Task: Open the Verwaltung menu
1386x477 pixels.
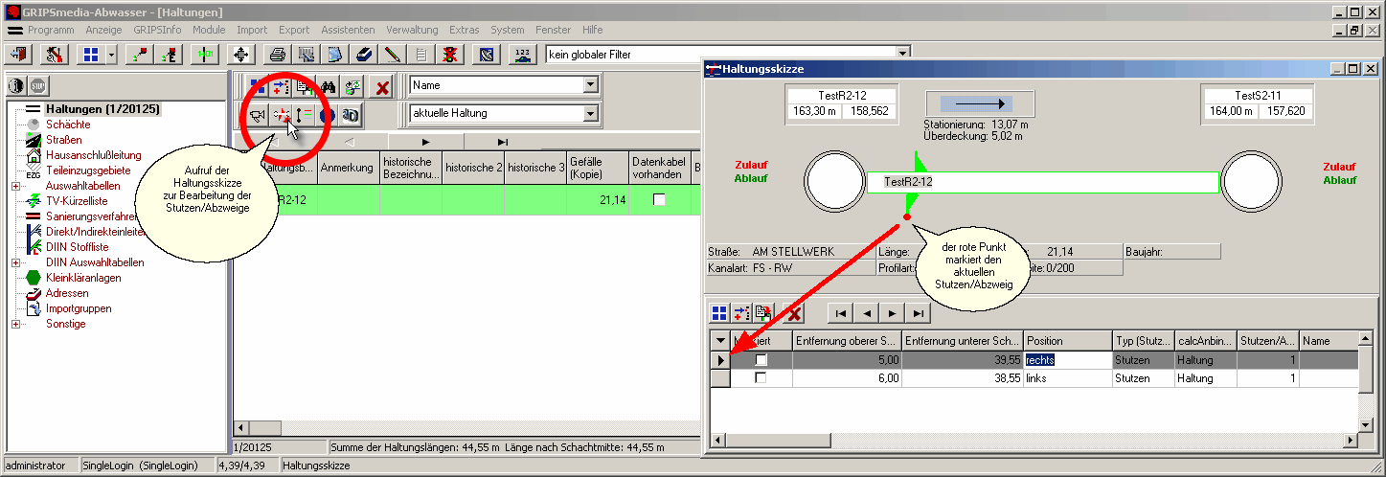Action: pyautogui.click(x=412, y=30)
